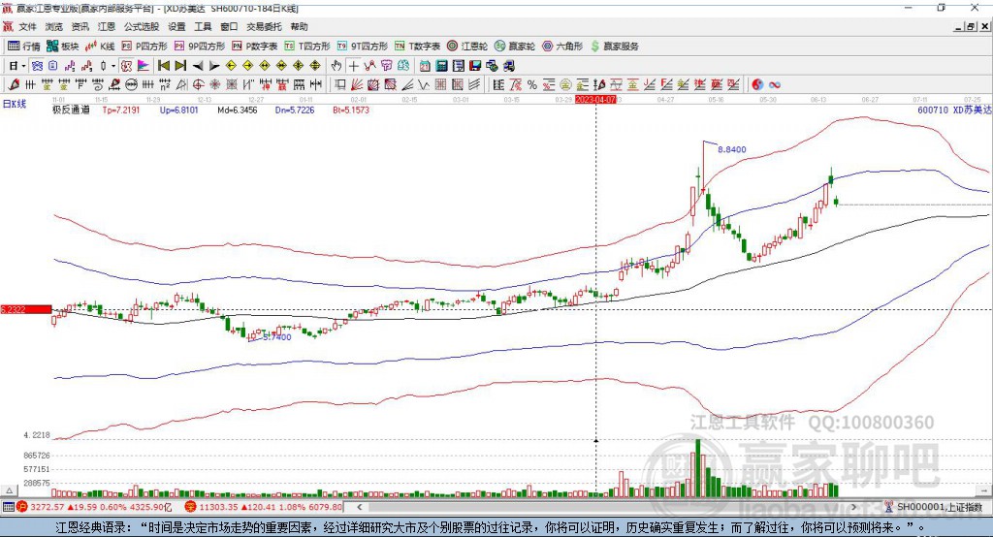Open the T数字表 tool
Screen dimensions: 993x537
tap(417, 47)
